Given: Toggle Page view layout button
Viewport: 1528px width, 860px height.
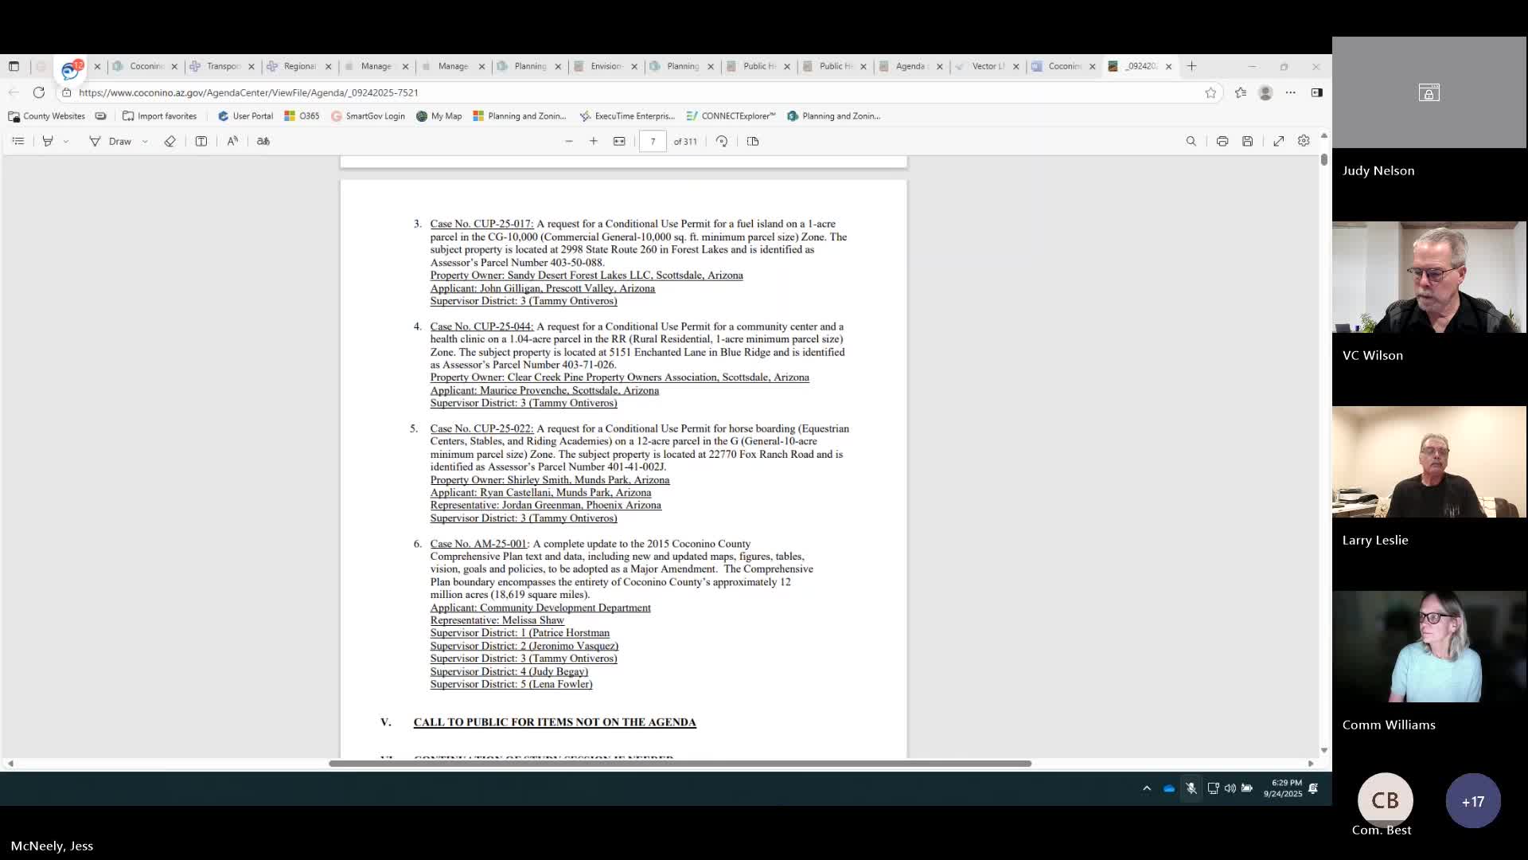Looking at the screenshot, I should point(753,141).
